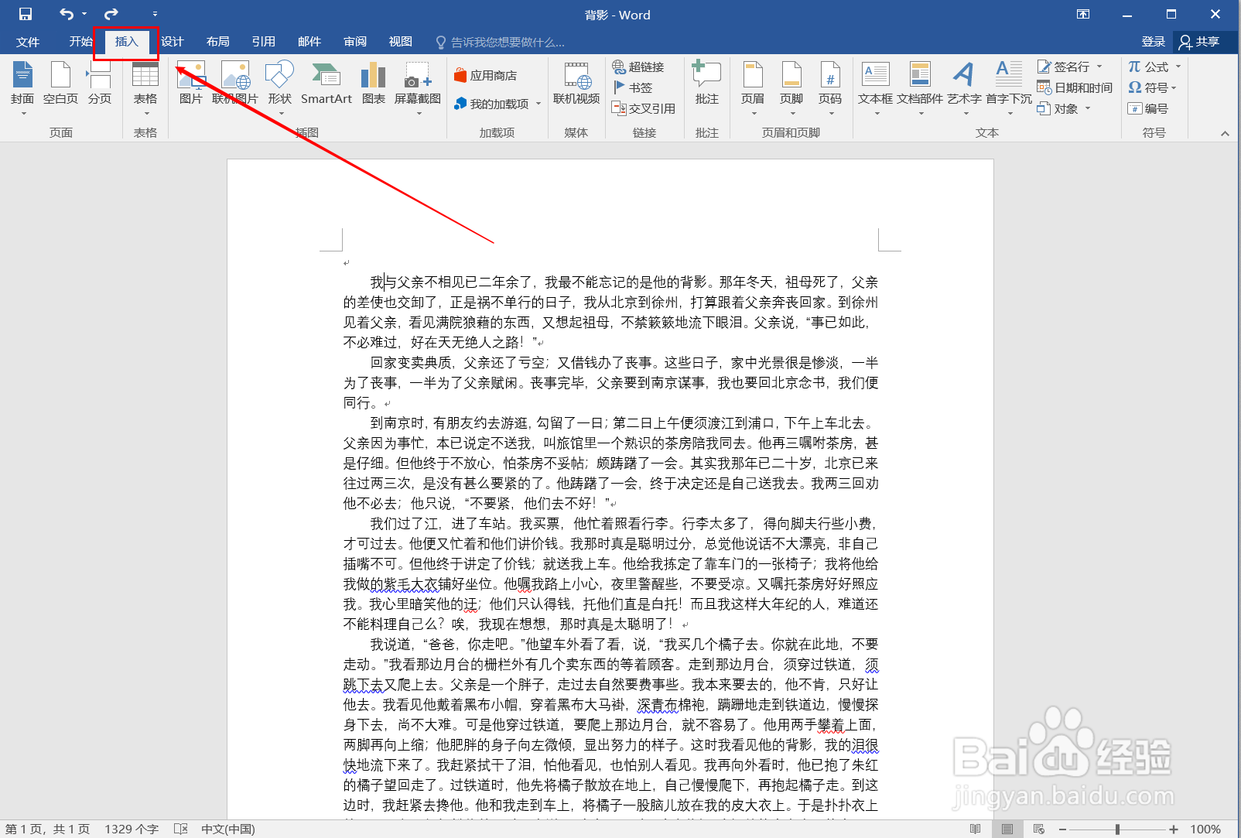
Task: Insert a SmartArt graphic
Action: [x=326, y=84]
